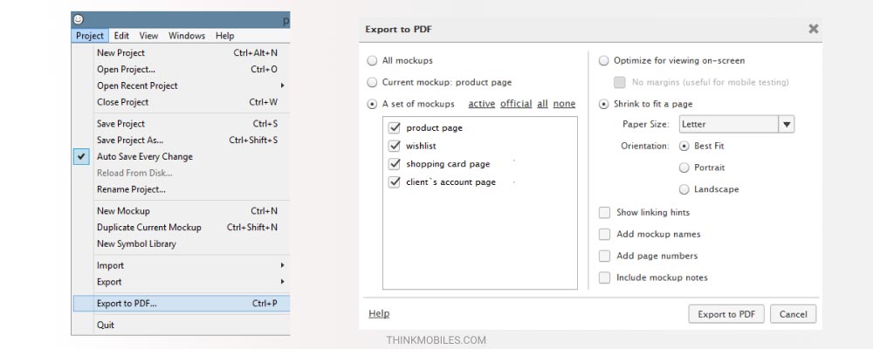
Task: Enable Show linking hints checkbox
Action: 605,213
